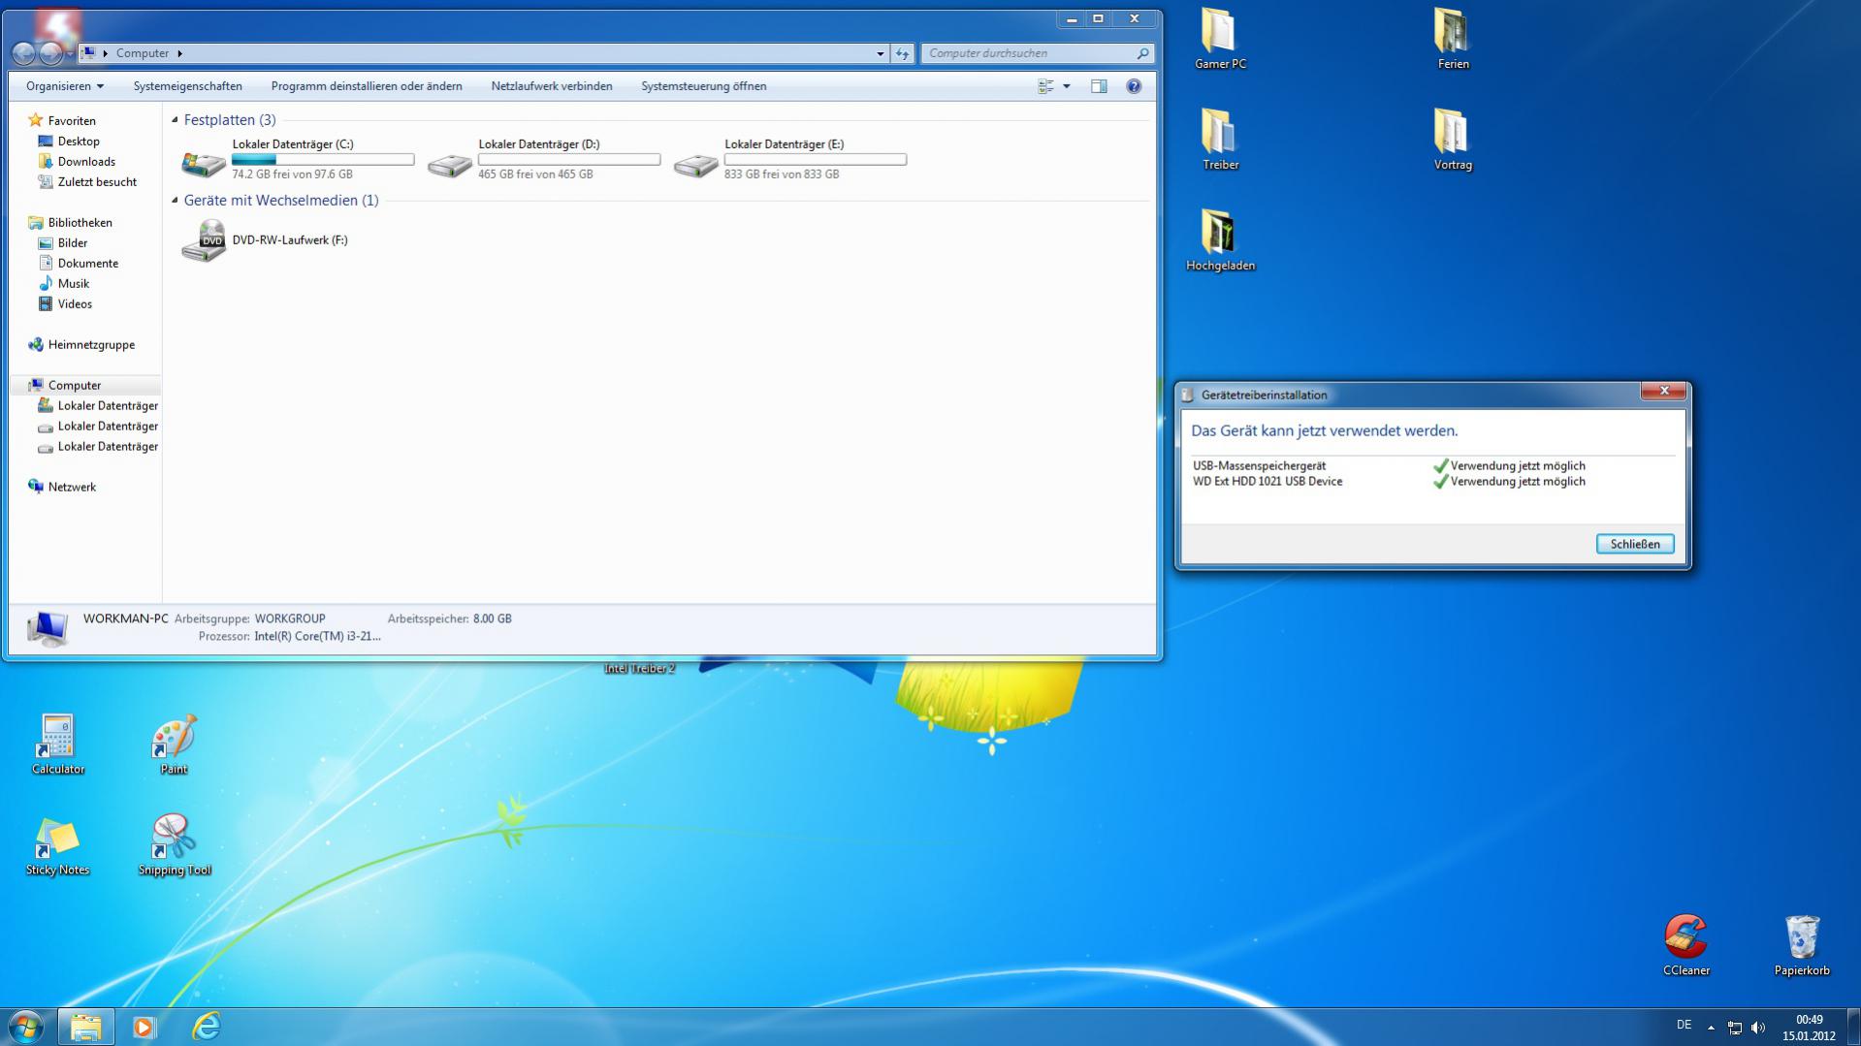Click the DE language indicator
The height and width of the screenshot is (1046, 1861).
1684,1025
